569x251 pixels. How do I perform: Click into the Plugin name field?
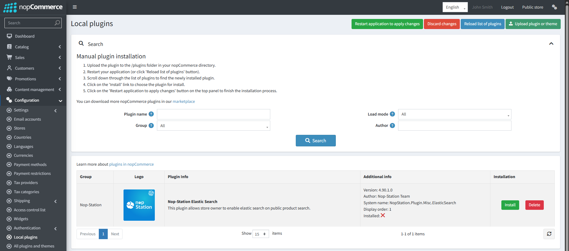(x=213, y=114)
